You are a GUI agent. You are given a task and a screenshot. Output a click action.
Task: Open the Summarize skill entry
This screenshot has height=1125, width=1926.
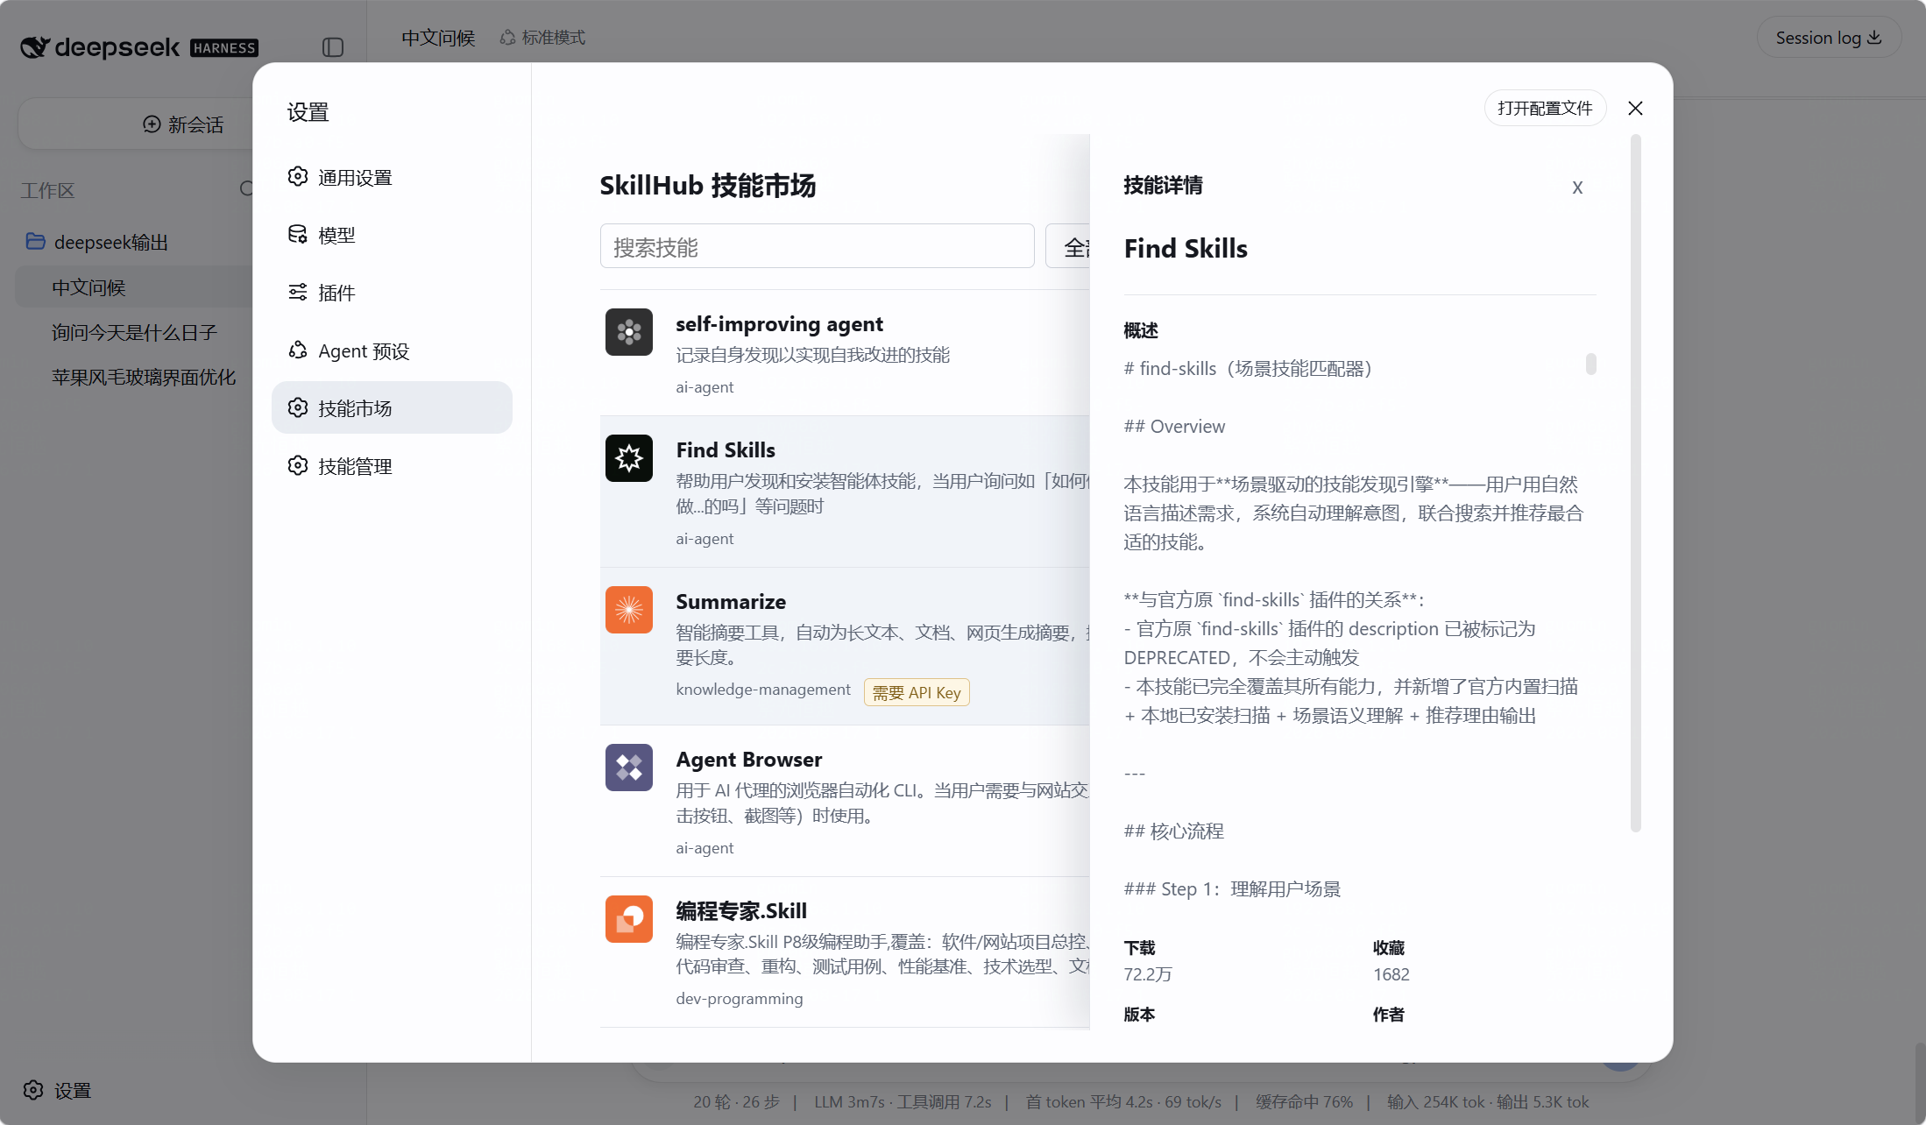[x=845, y=647]
